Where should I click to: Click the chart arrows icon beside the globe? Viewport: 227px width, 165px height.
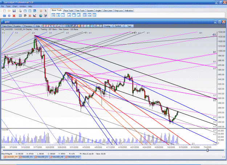(x=45, y=16)
